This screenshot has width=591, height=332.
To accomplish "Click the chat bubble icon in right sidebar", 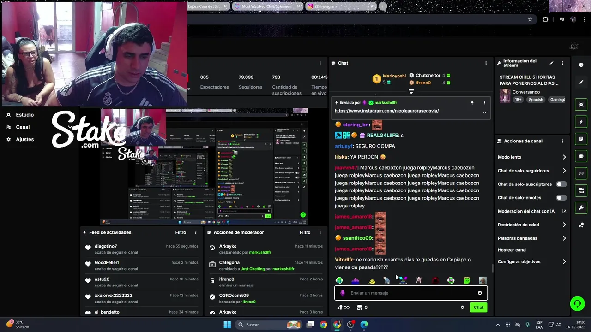I will 581,156.
